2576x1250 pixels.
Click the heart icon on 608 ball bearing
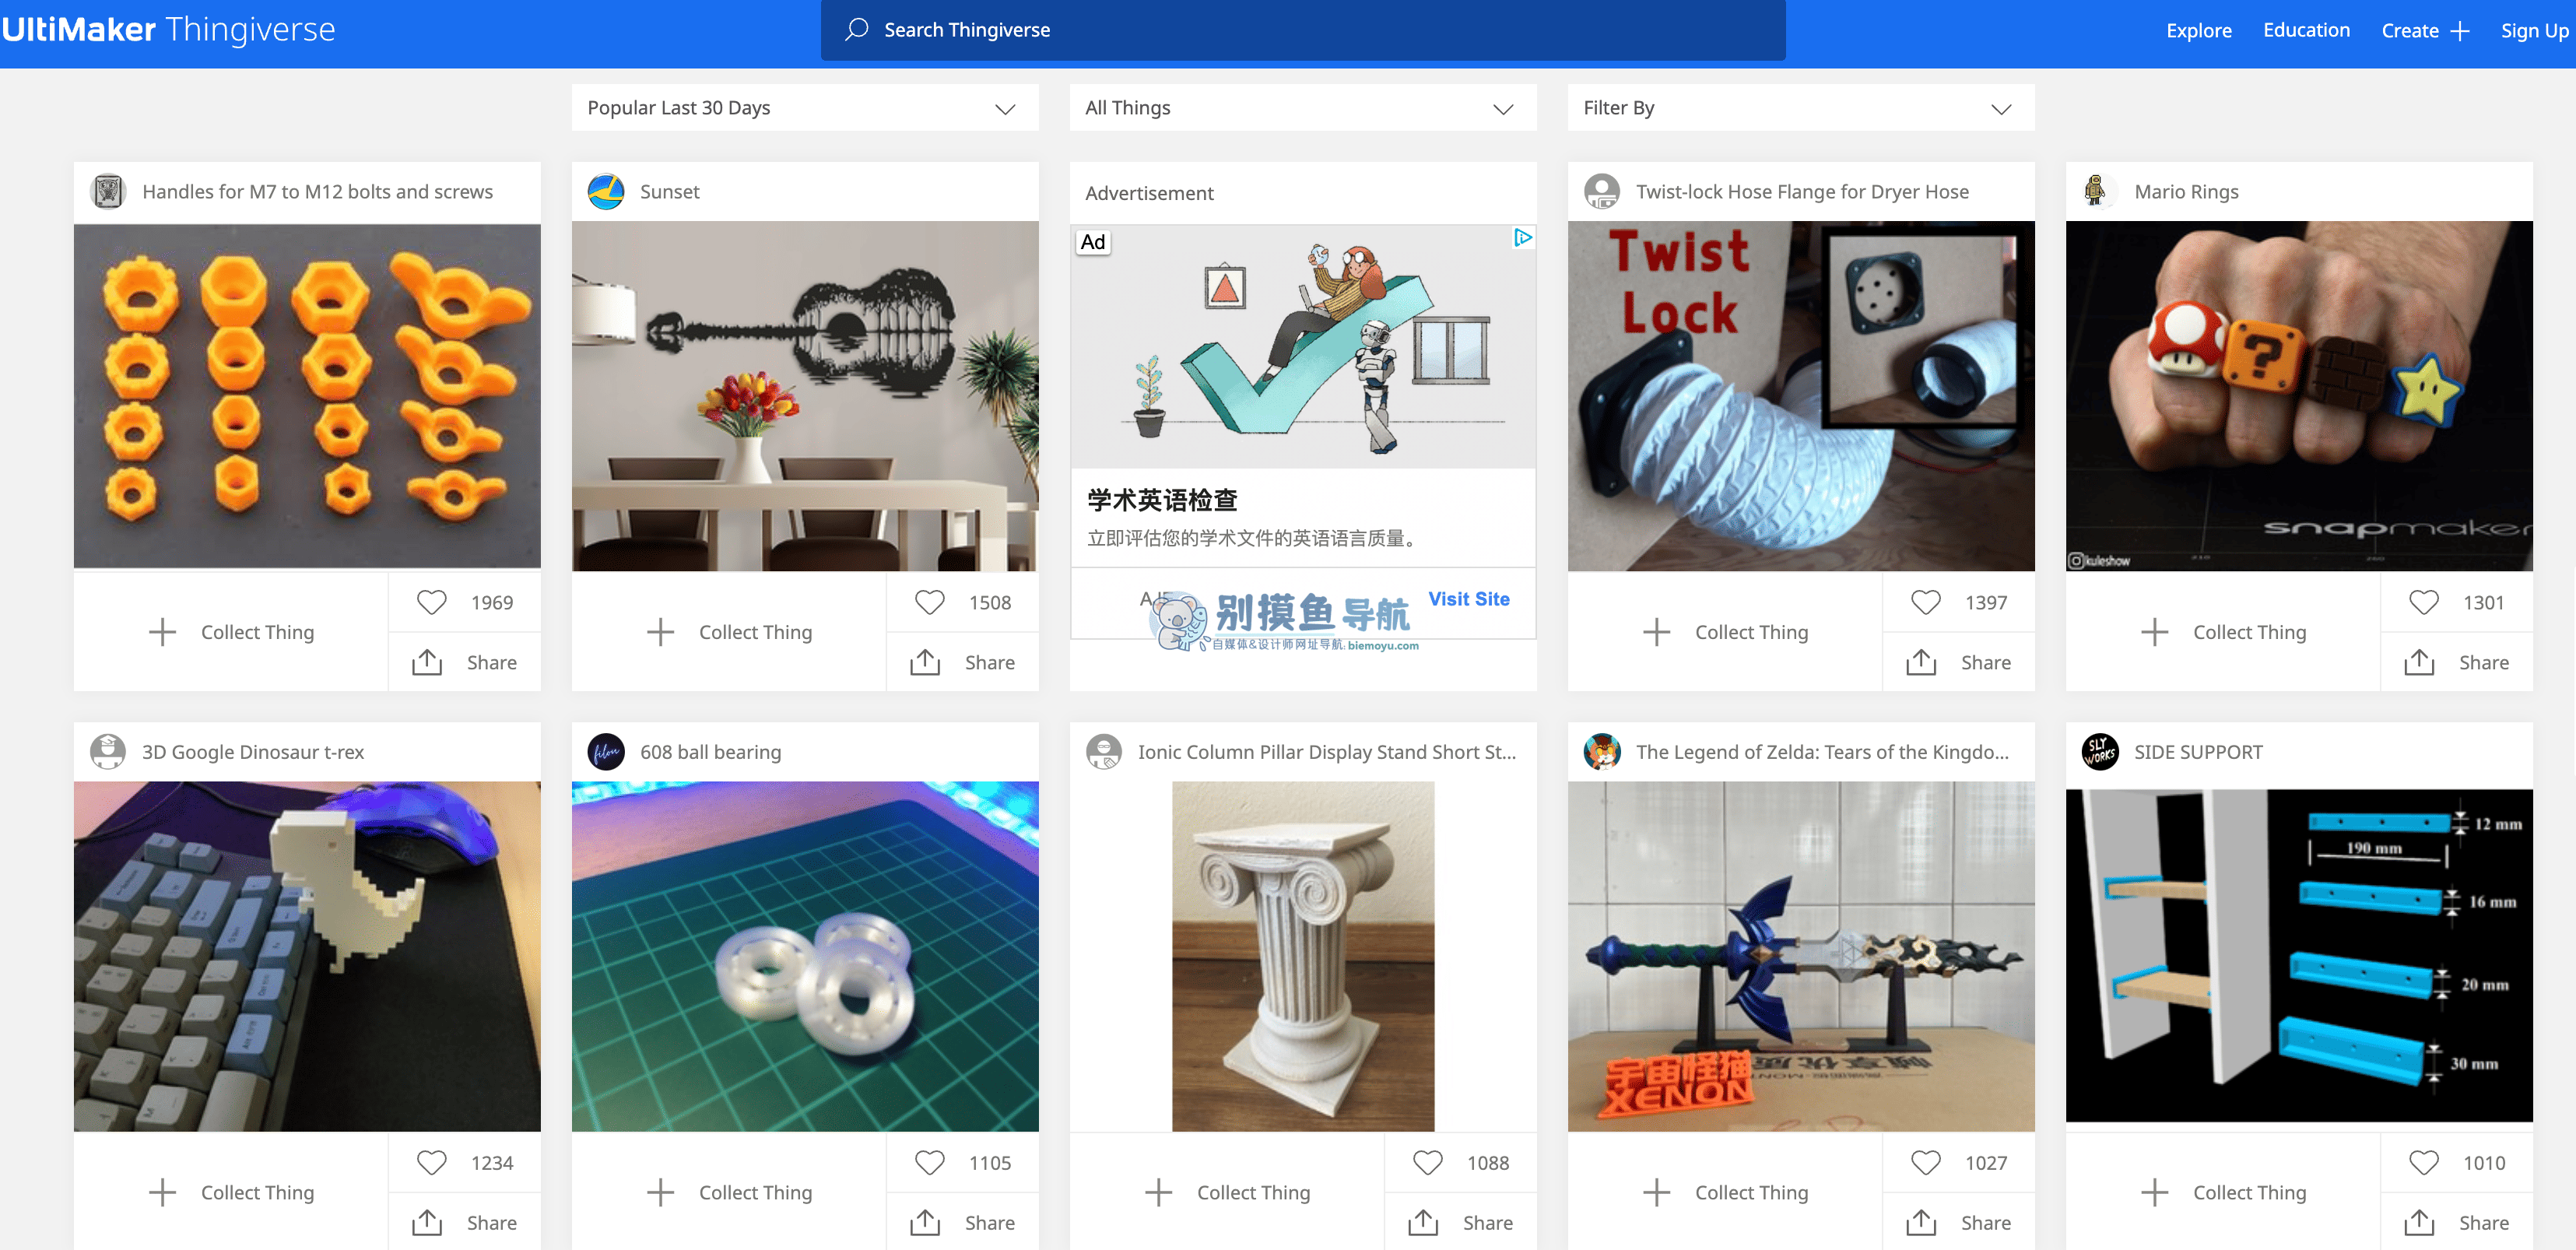929,1162
